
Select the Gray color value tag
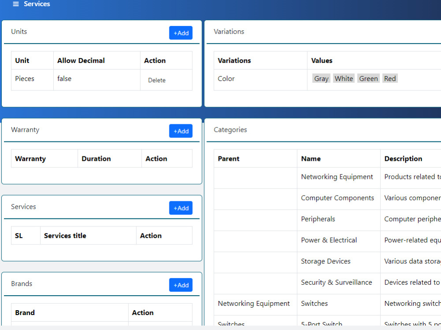321,78
